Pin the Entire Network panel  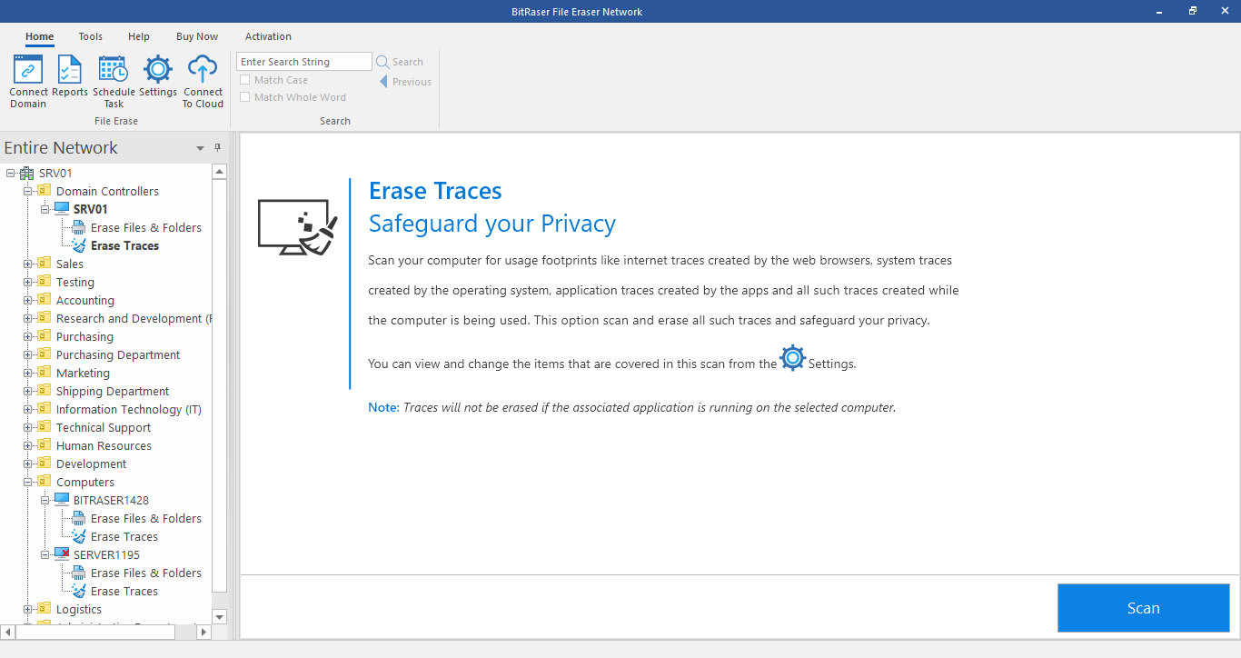click(x=217, y=147)
